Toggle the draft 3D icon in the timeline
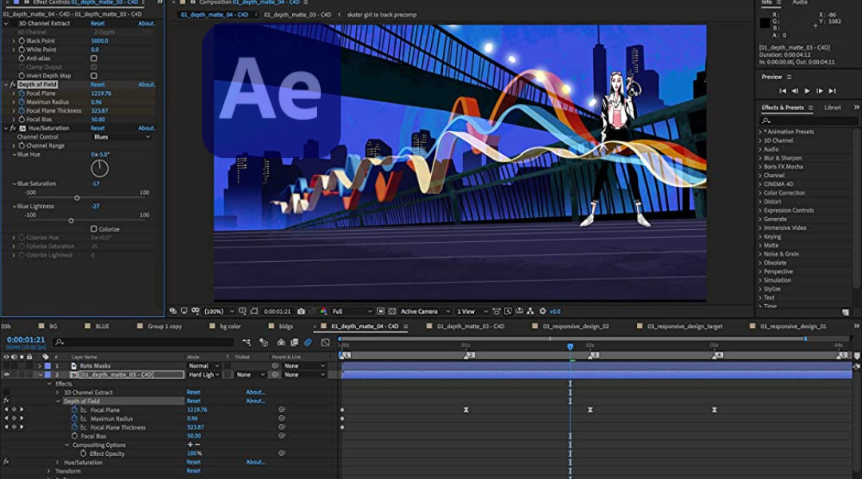The width and height of the screenshot is (862, 479). click(x=264, y=342)
